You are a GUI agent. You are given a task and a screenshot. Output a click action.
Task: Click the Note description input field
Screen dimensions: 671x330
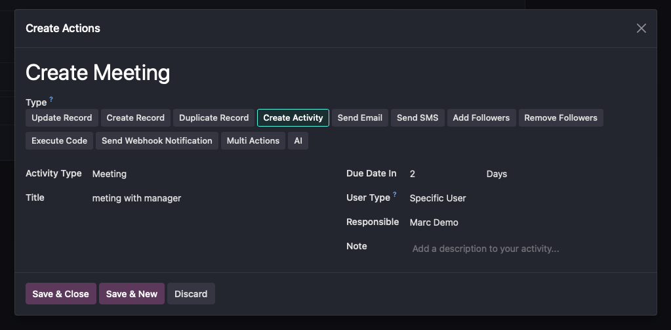(x=525, y=249)
